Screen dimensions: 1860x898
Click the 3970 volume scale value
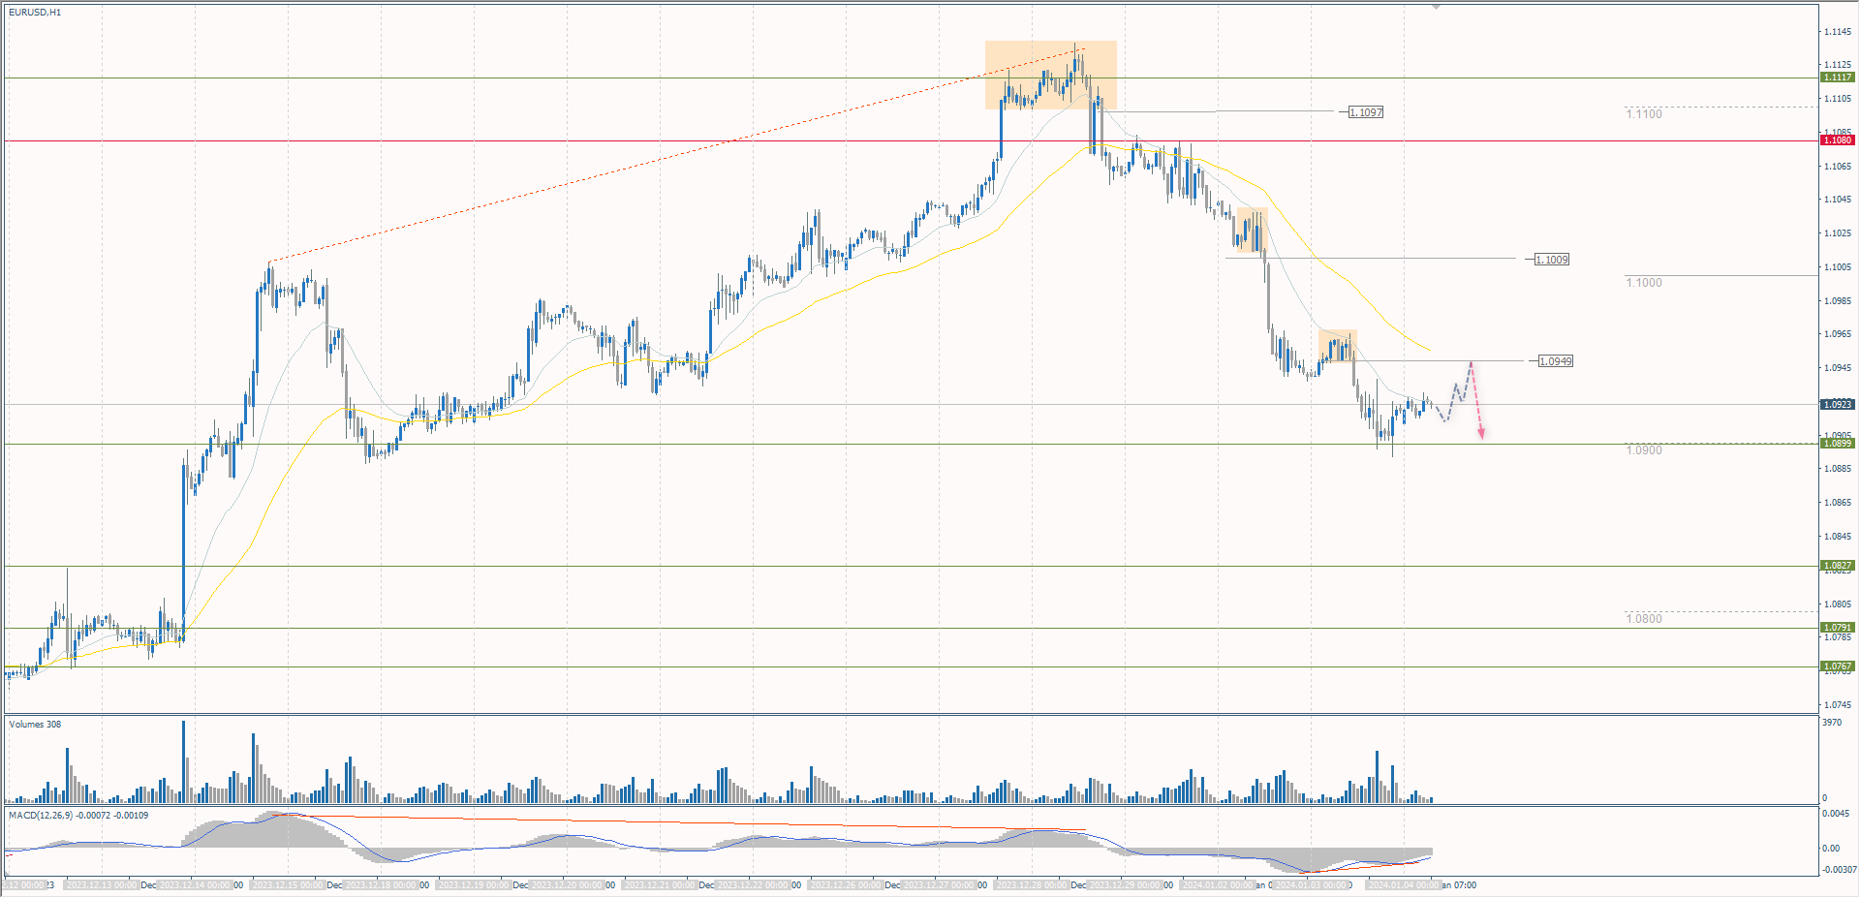(1832, 723)
